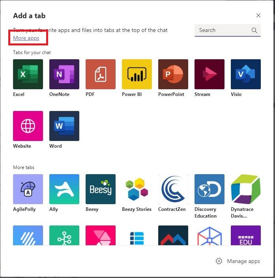Click the Beezy Stories label

[x=137, y=209]
